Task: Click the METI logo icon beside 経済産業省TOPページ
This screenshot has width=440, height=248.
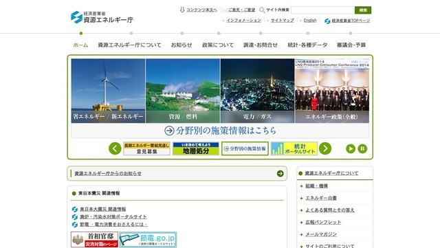Action: pos(327,21)
